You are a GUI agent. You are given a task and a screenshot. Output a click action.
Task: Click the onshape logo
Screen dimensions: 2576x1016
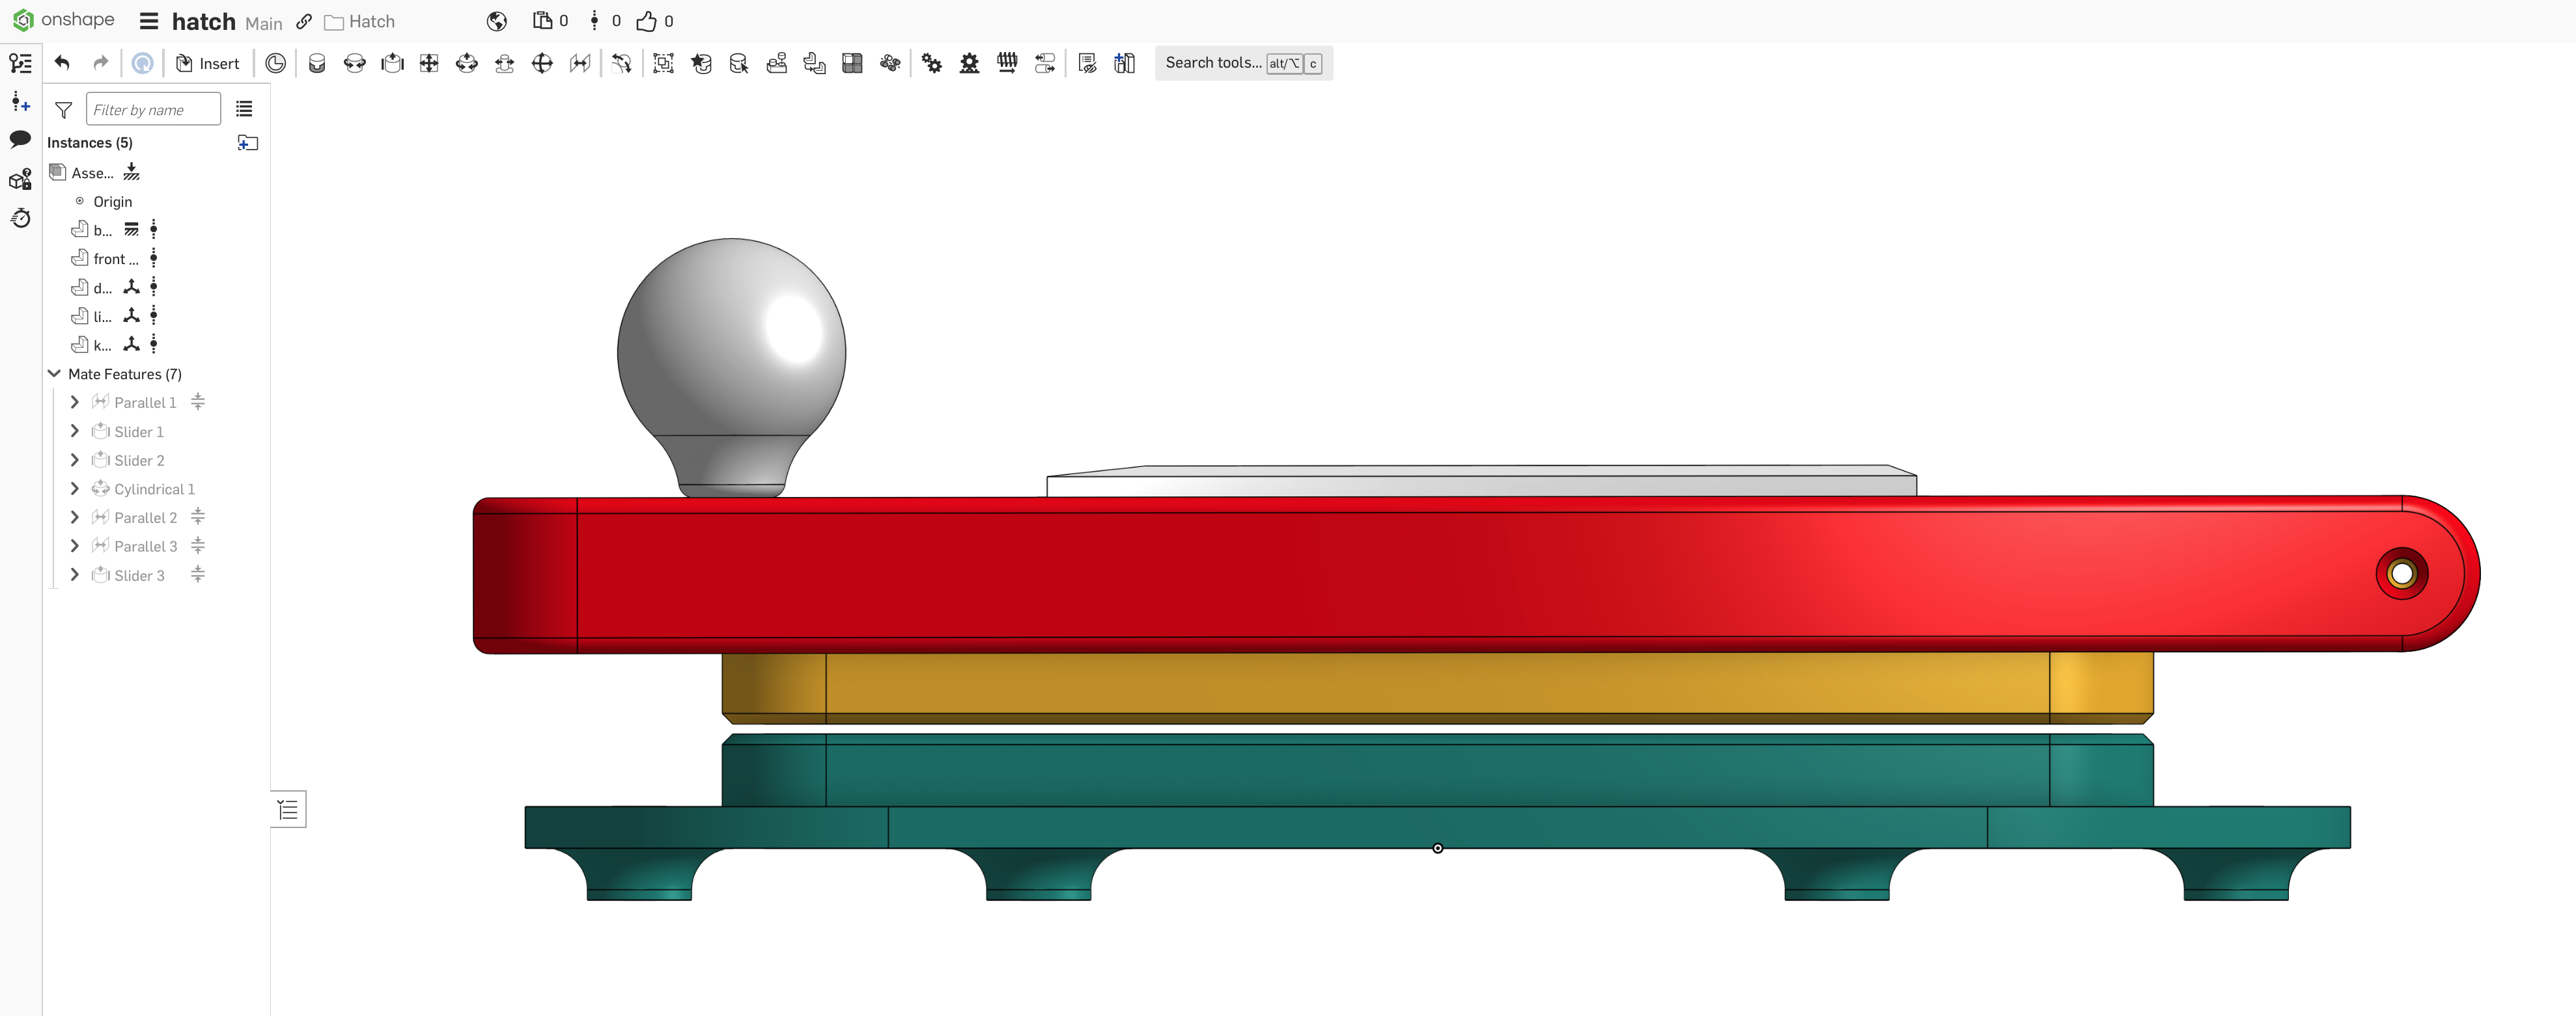tap(63, 20)
